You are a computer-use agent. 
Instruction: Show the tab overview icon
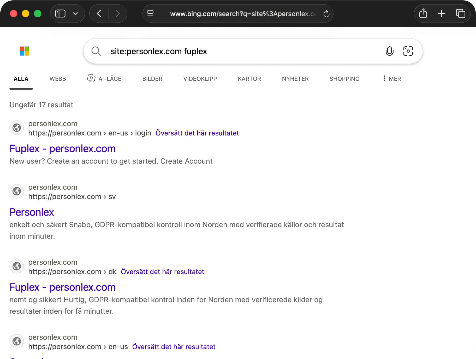461,14
